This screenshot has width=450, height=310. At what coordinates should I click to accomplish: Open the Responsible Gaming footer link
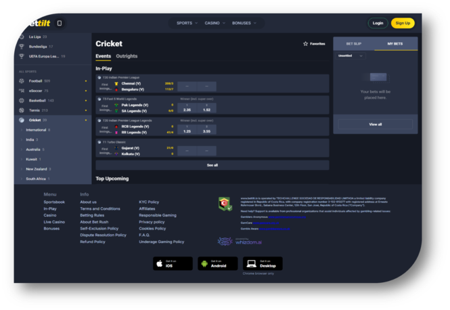[x=157, y=215]
